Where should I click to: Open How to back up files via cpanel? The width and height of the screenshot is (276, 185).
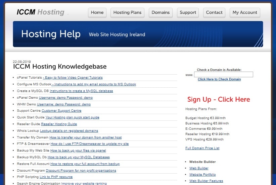point(78,151)
